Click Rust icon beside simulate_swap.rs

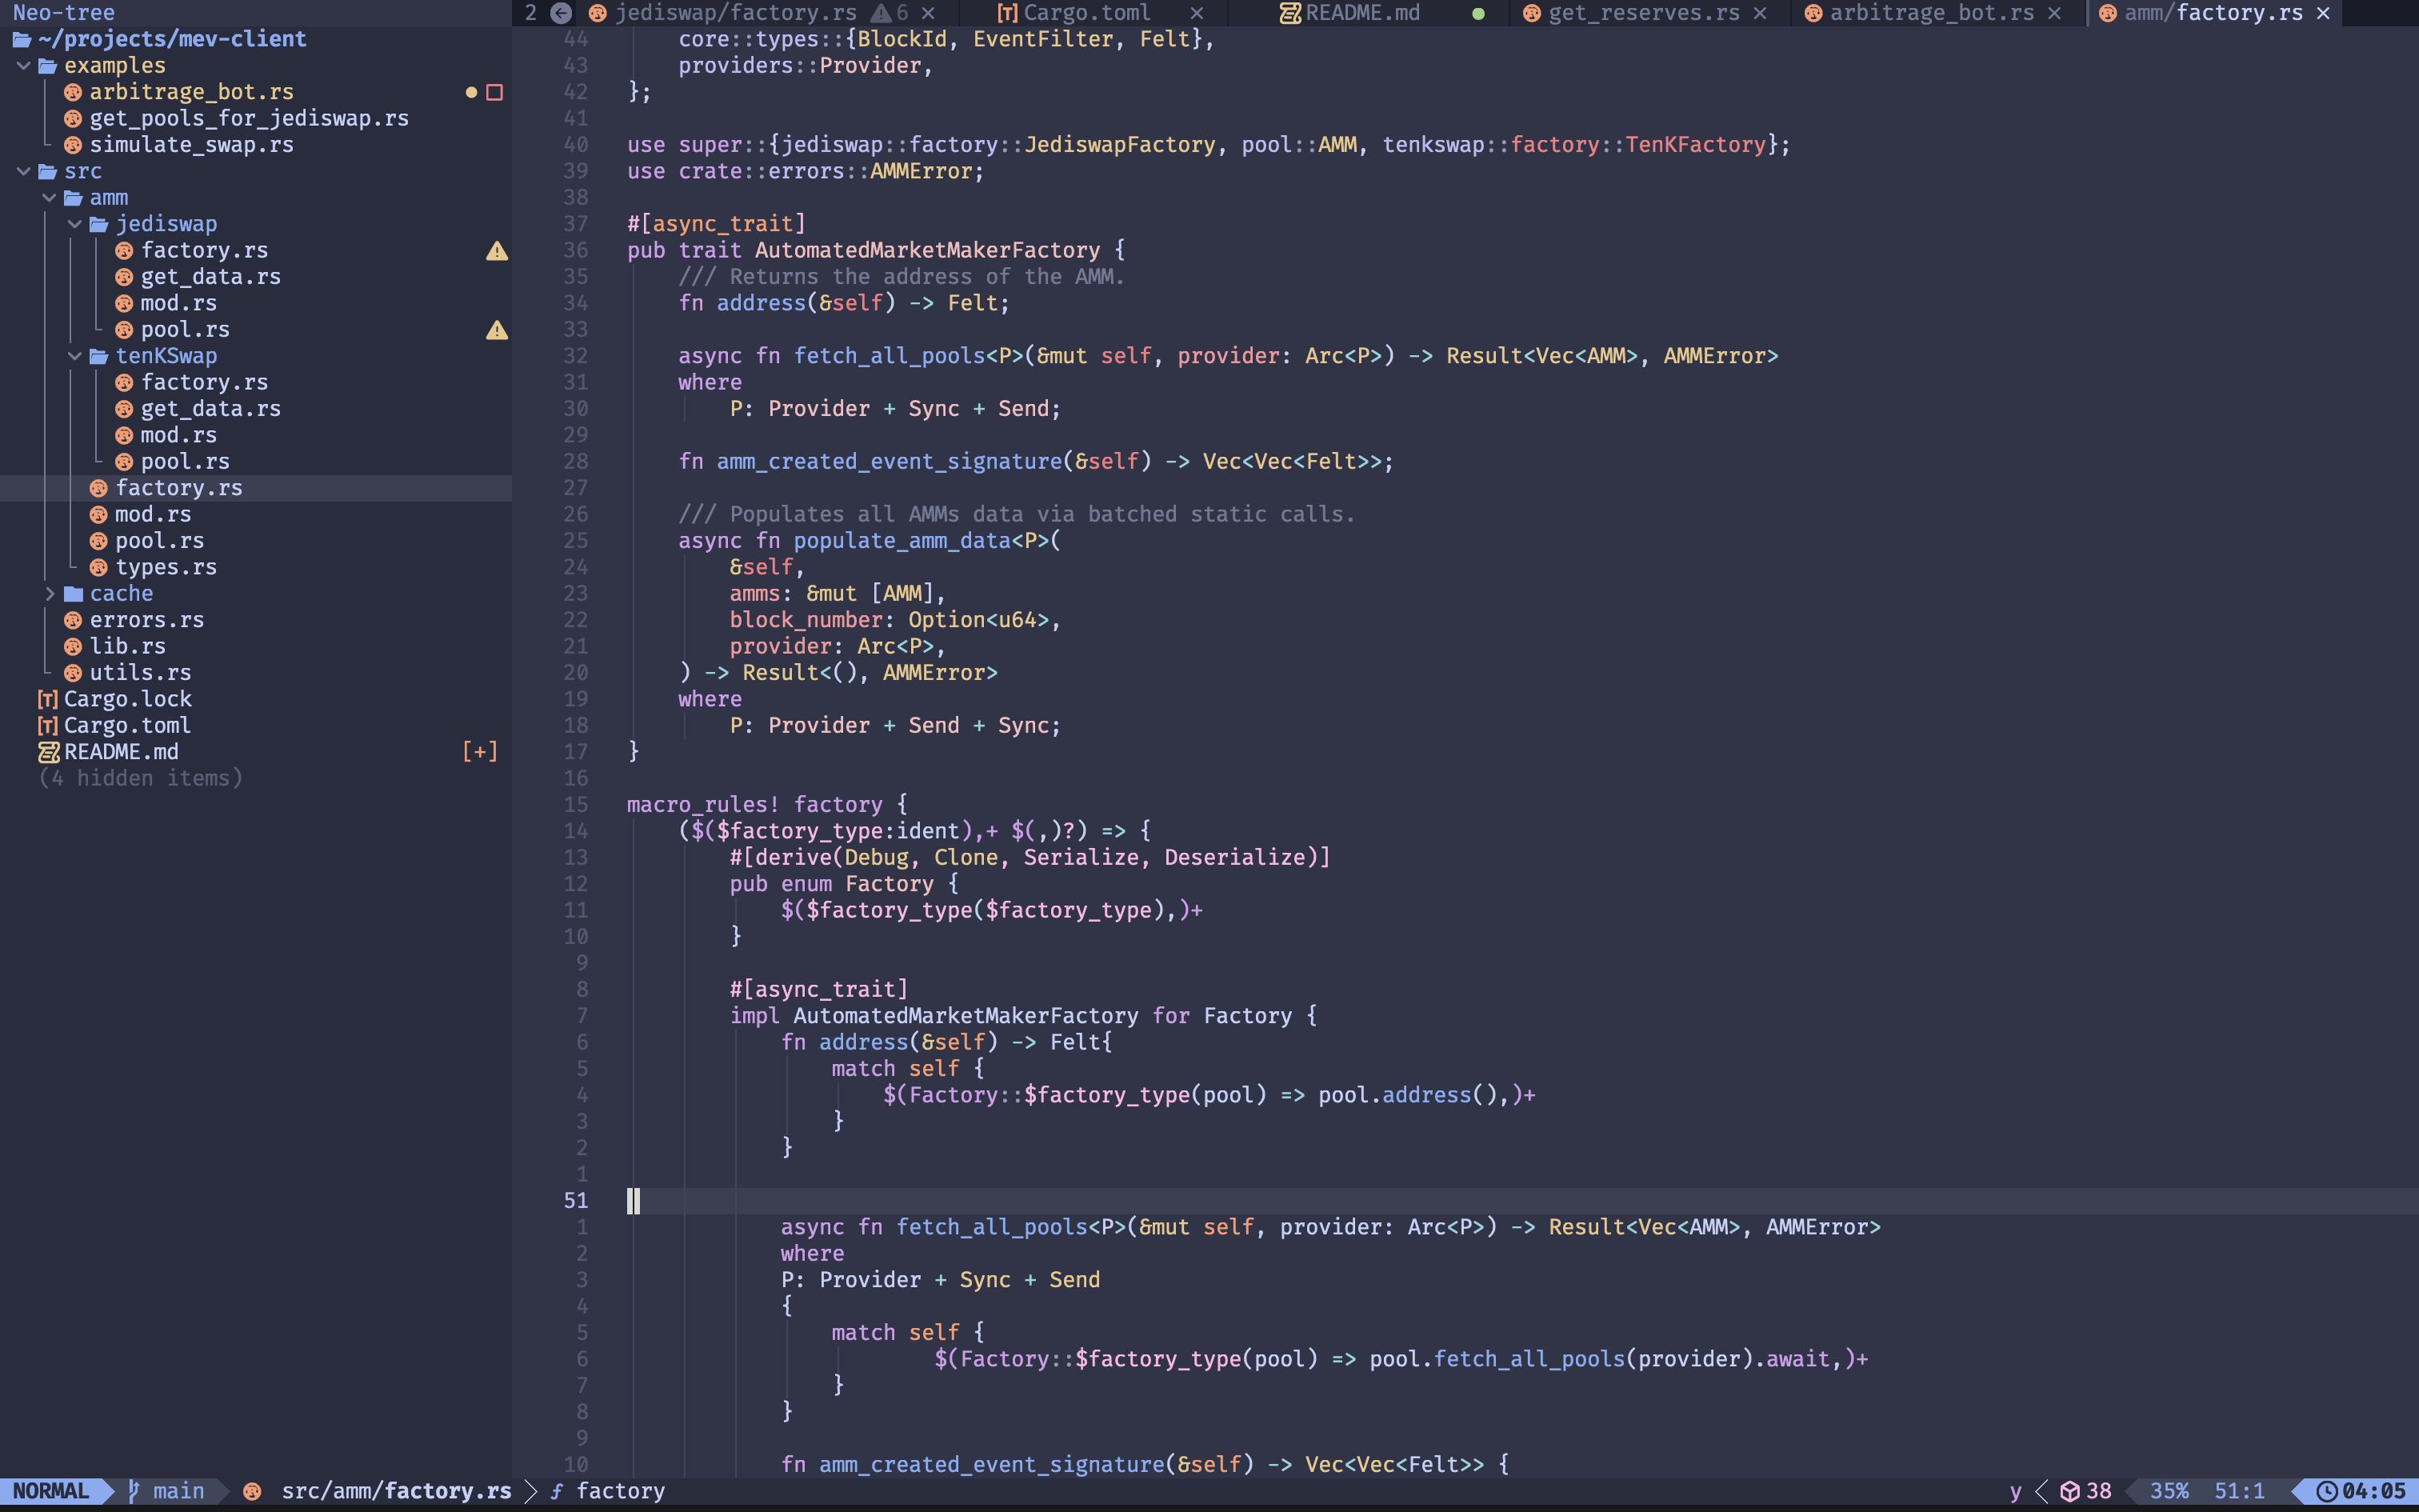click(73, 145)
